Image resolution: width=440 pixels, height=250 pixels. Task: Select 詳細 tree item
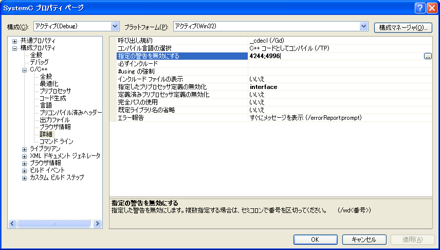(x=46, y=134)
